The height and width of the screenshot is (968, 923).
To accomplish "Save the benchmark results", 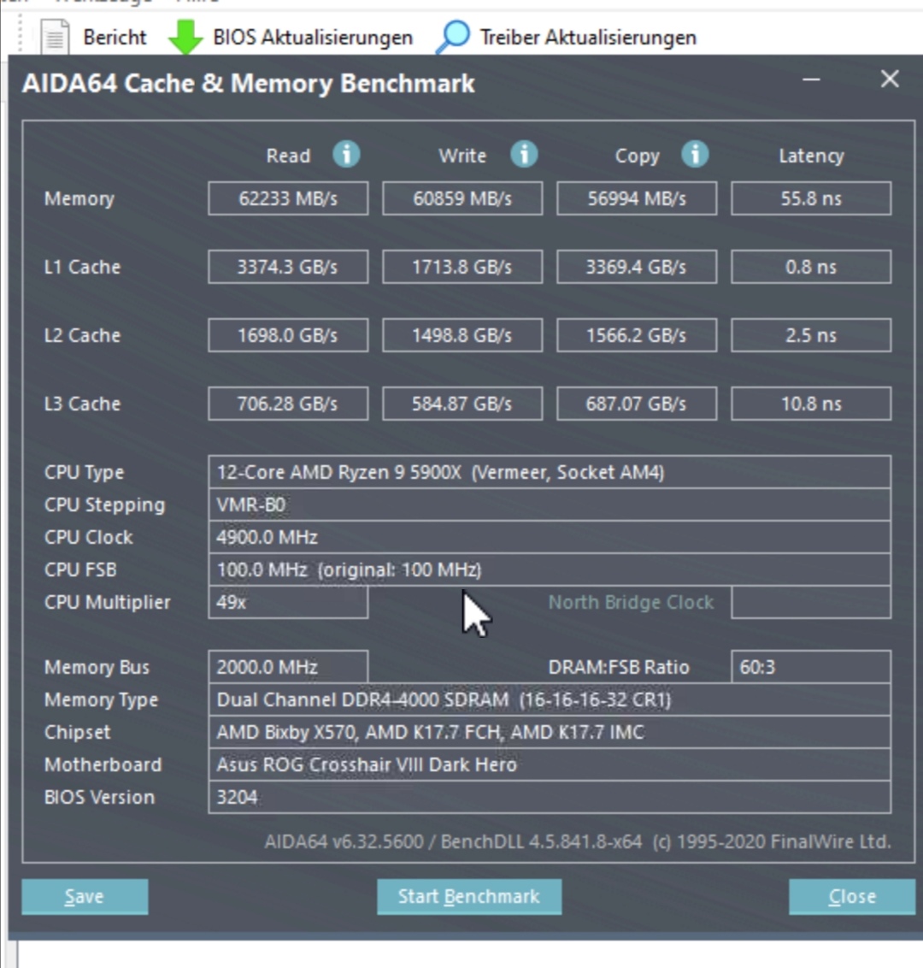I will (x=85, y=896).
